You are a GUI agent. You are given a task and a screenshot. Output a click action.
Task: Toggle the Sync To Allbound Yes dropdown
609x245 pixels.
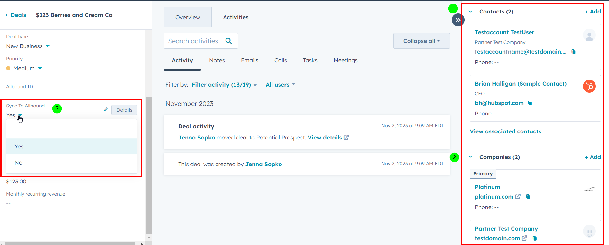[x=14, y=115]
